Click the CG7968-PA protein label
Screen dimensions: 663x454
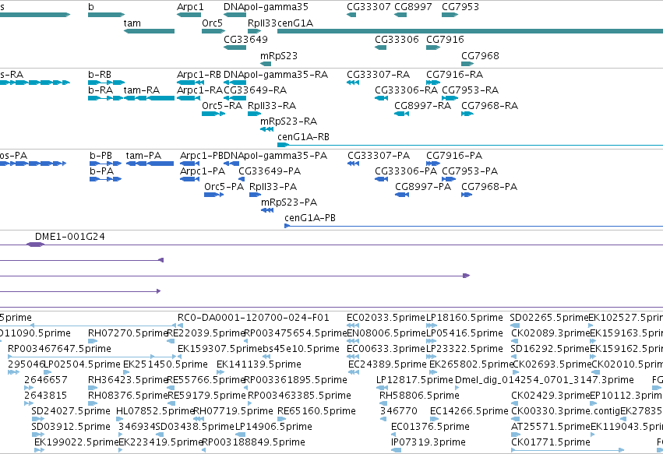[x=489, y=187]
